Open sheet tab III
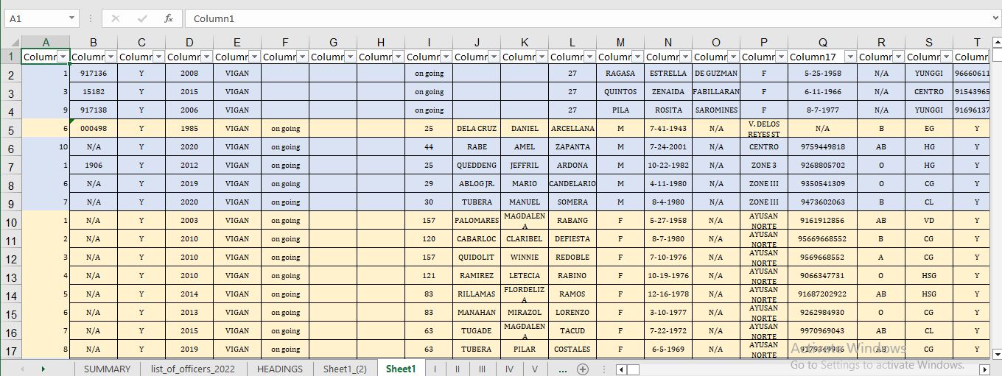 click(x=482, y=369)
